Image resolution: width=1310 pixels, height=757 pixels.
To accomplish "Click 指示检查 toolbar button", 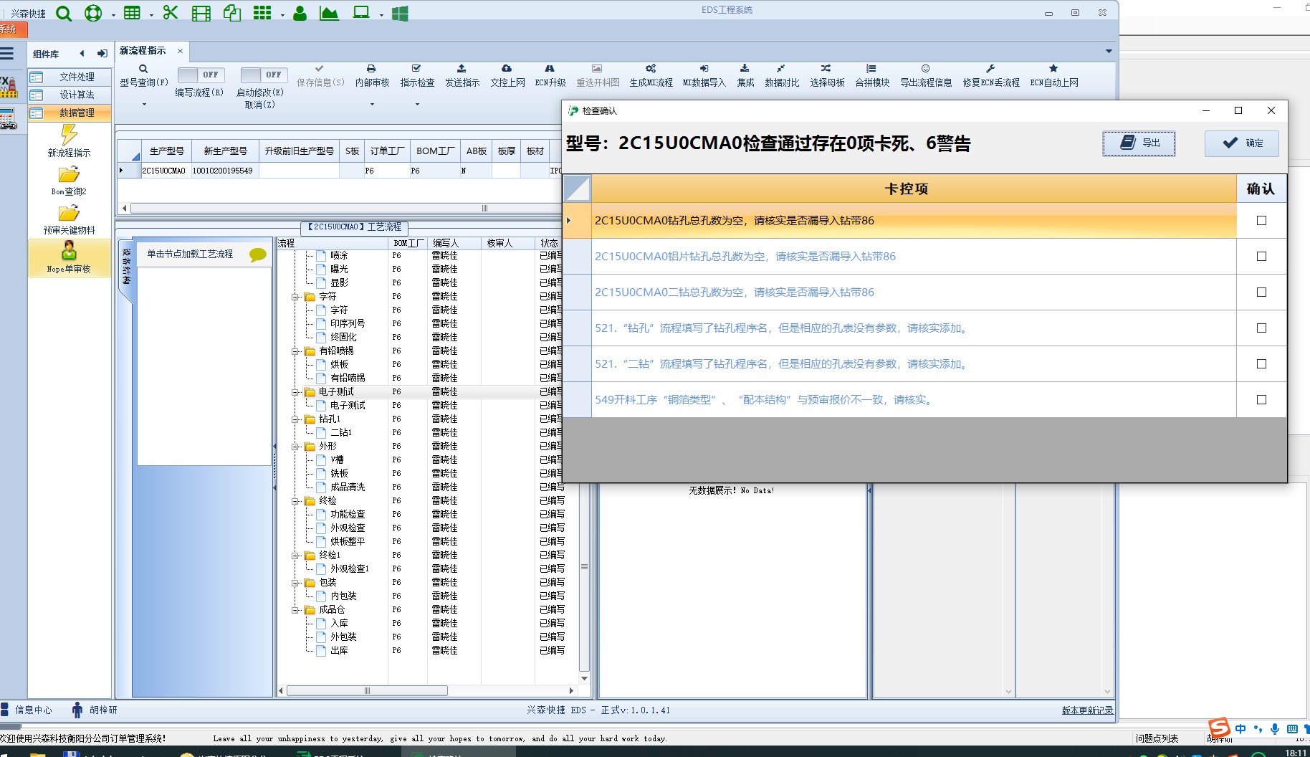I will [x=417, y=75].
